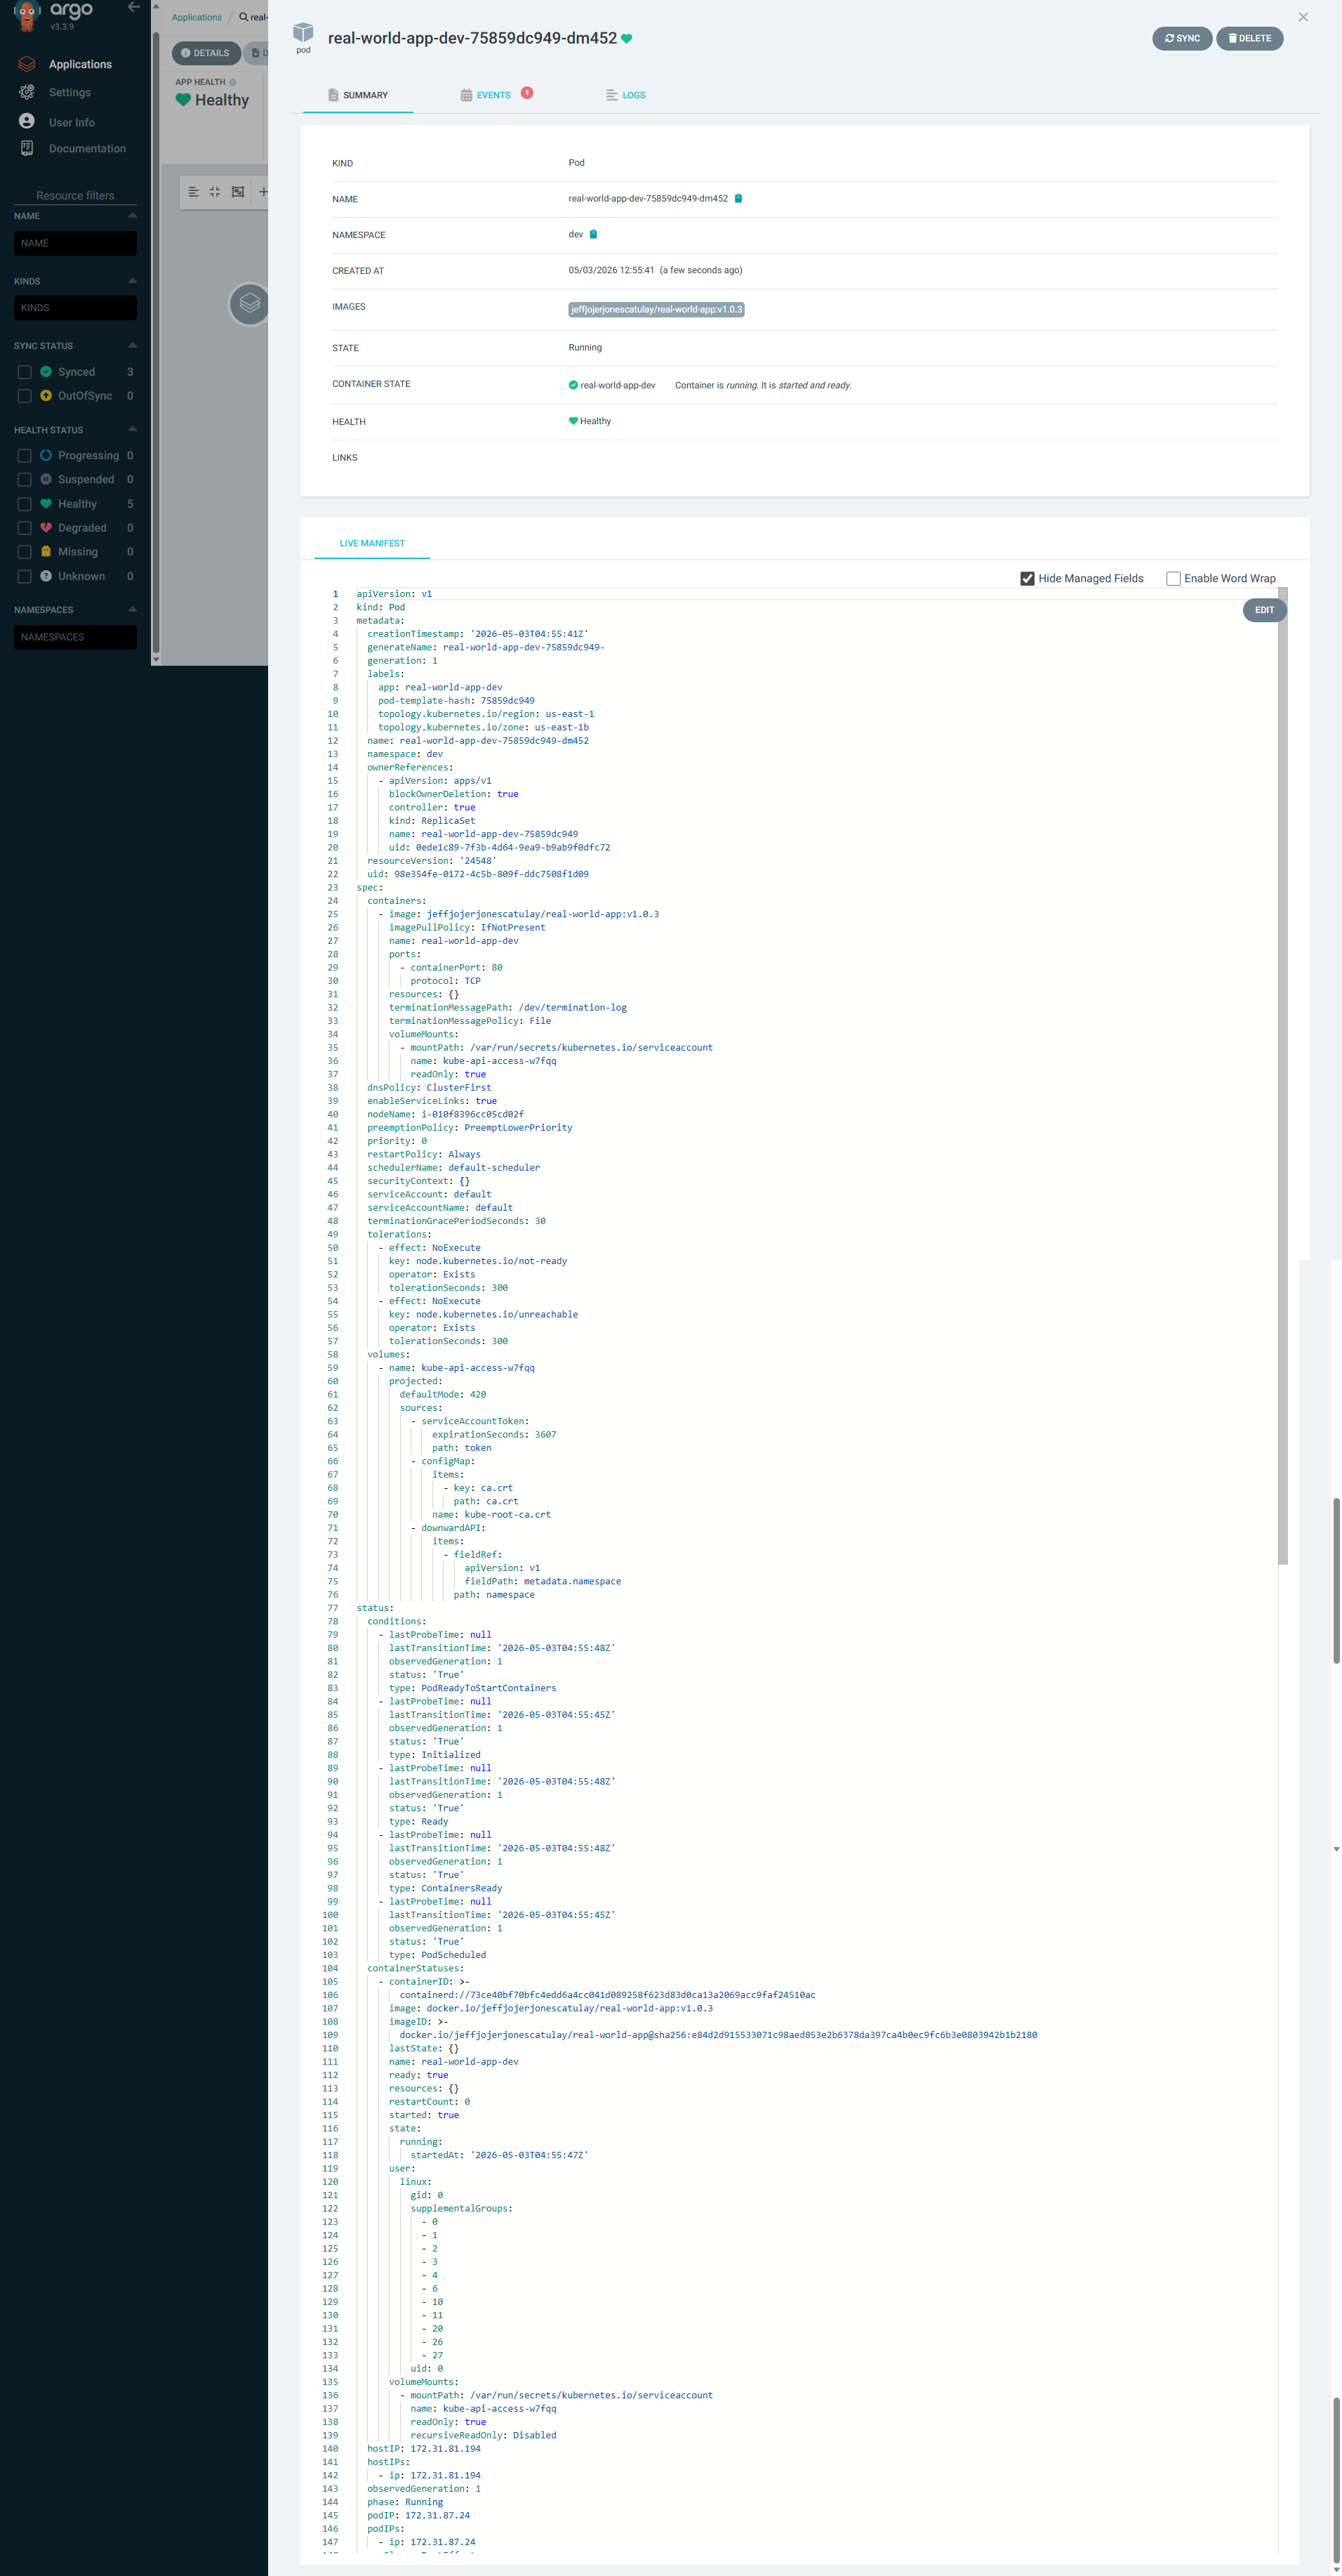Click the green check next to real-world-app-dev container

(x=573, y=385)
